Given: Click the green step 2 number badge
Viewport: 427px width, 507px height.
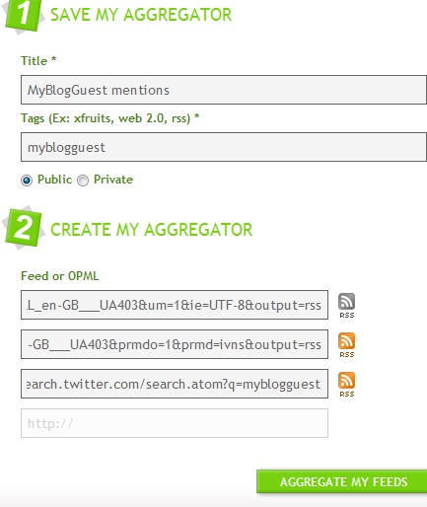Looking at the screenshot, I should [24, 228].
